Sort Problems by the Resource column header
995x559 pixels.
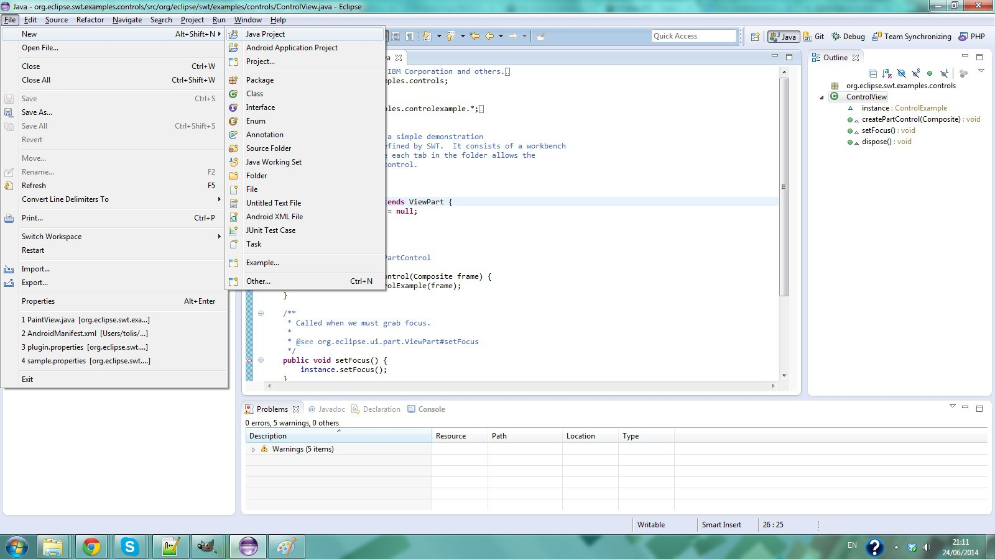pyautogui.click(x=460, y=436)
